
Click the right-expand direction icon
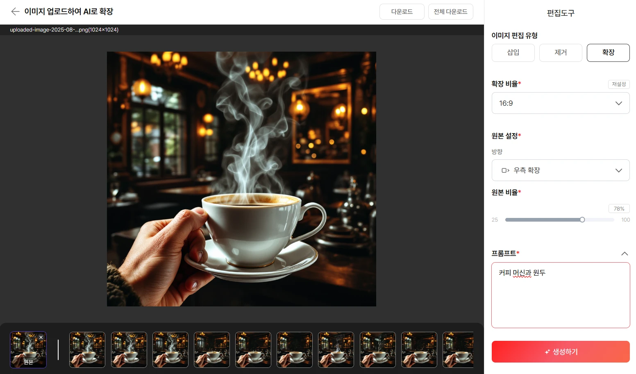tap(505, 170)
